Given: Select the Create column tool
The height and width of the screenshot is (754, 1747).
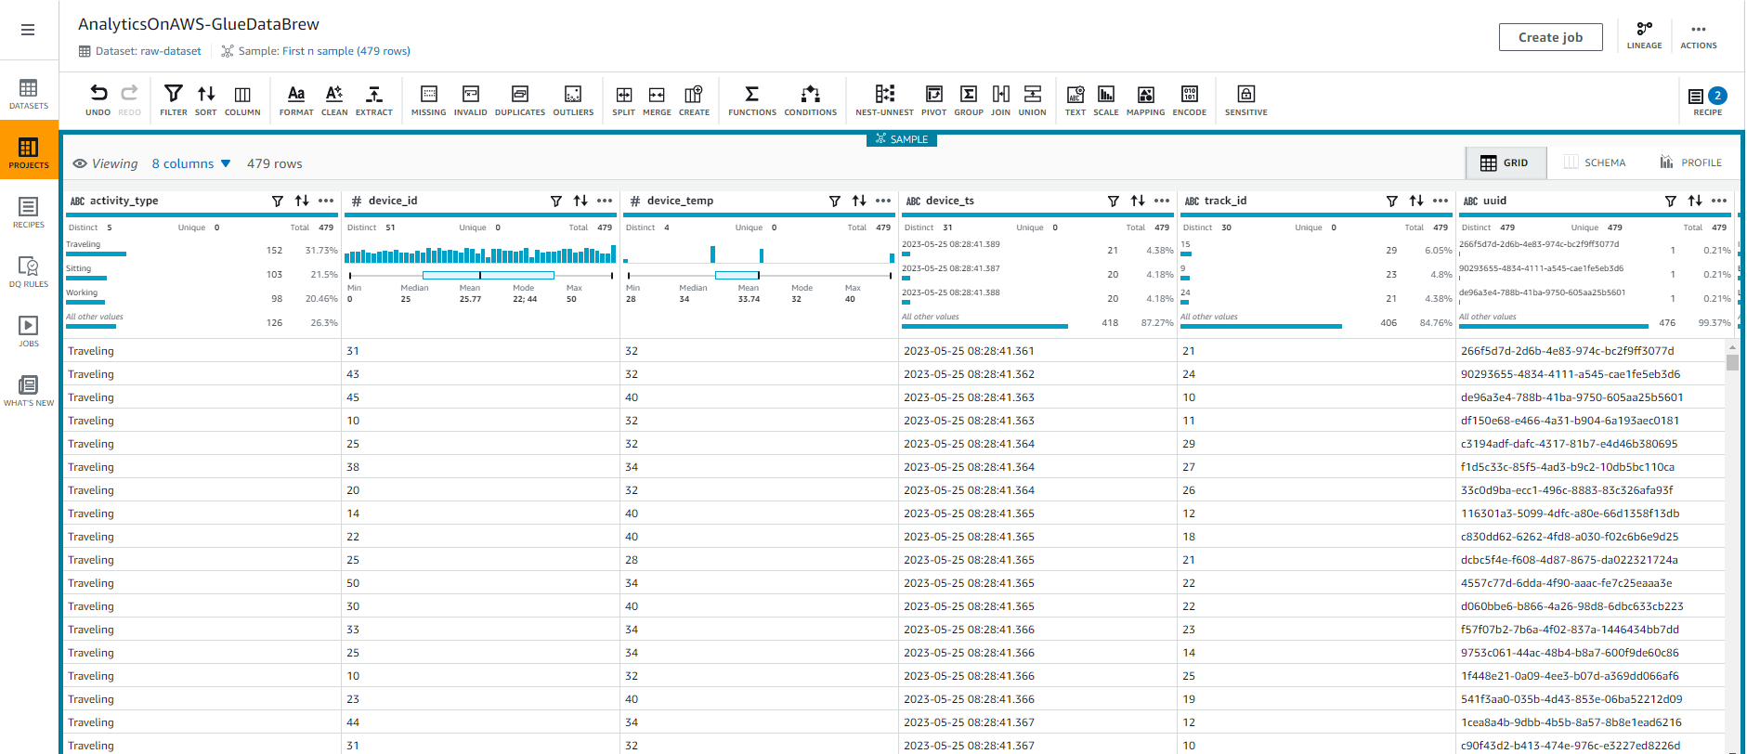Looking at the screenshot, I should pos(694,99).
